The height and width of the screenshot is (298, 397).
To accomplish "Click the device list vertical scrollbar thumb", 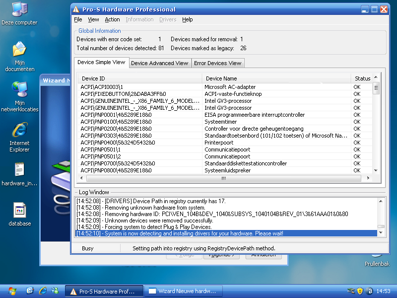I will point(376,88).
